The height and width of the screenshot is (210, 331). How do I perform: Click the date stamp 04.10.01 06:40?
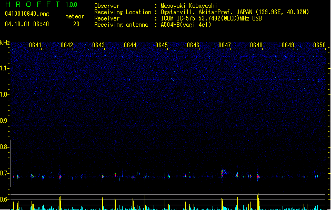[x=27, y=24]
